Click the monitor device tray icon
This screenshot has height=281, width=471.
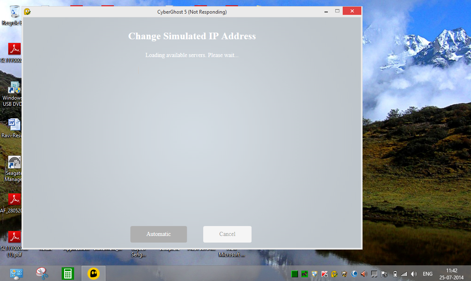[x=374, y=274]
